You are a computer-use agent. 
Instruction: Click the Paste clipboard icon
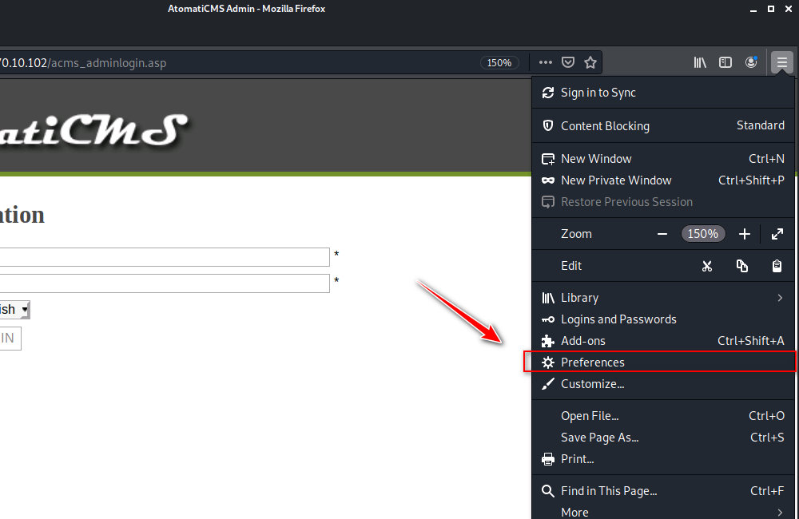click(x=777, y=266)
